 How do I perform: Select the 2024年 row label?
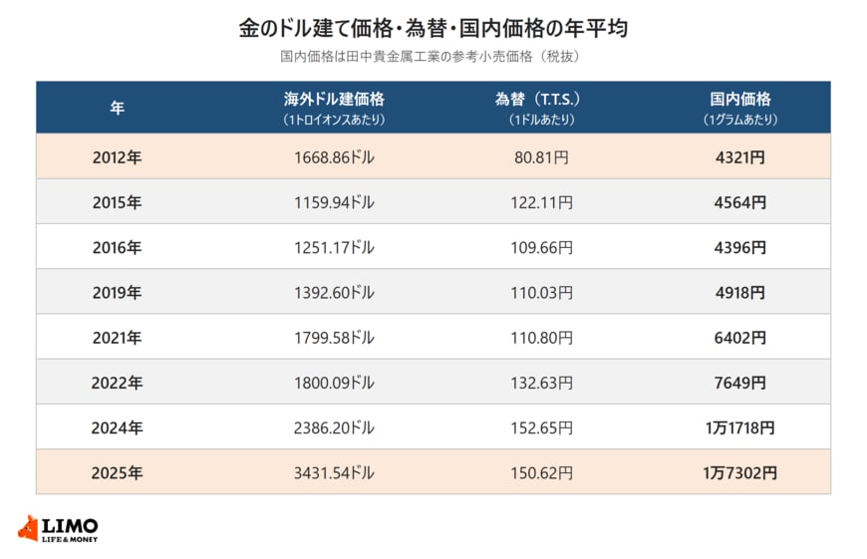click(118, 427)
